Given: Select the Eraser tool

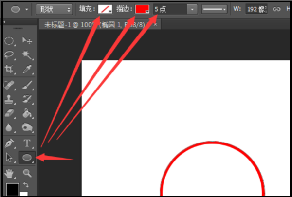Looking at the screenshot, I should tap(10, 113).
